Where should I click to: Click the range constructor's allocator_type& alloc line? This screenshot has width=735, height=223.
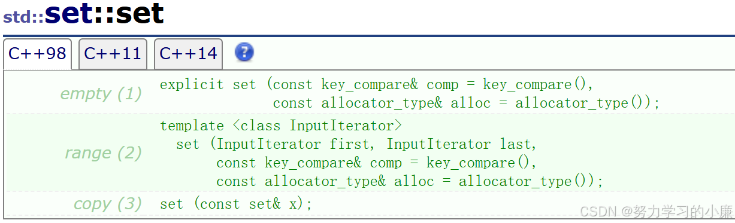click(x=410, y=182)
